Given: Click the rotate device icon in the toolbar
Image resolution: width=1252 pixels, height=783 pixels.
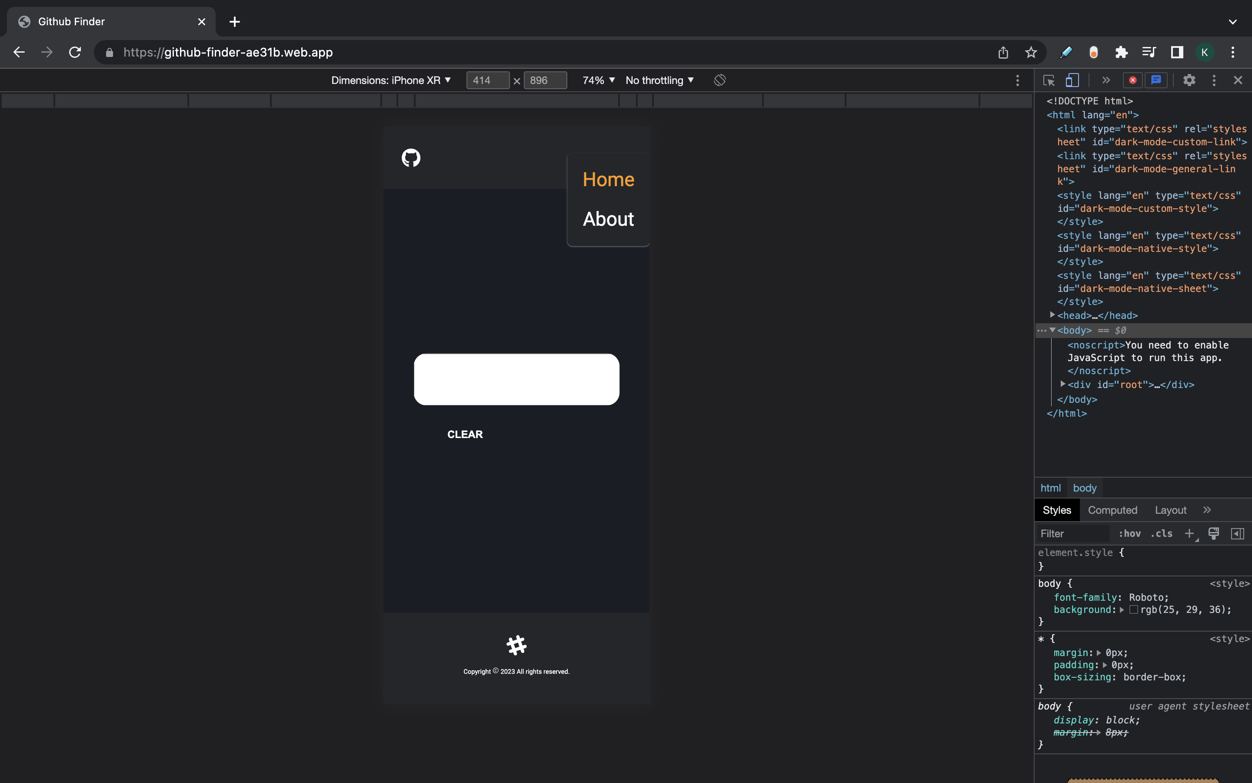Looking at the screenshot, I should [719, 80].
